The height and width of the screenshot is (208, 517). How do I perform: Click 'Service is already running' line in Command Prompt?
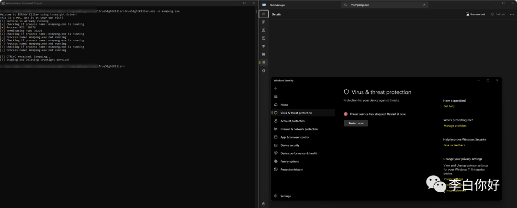coord(24,21)
